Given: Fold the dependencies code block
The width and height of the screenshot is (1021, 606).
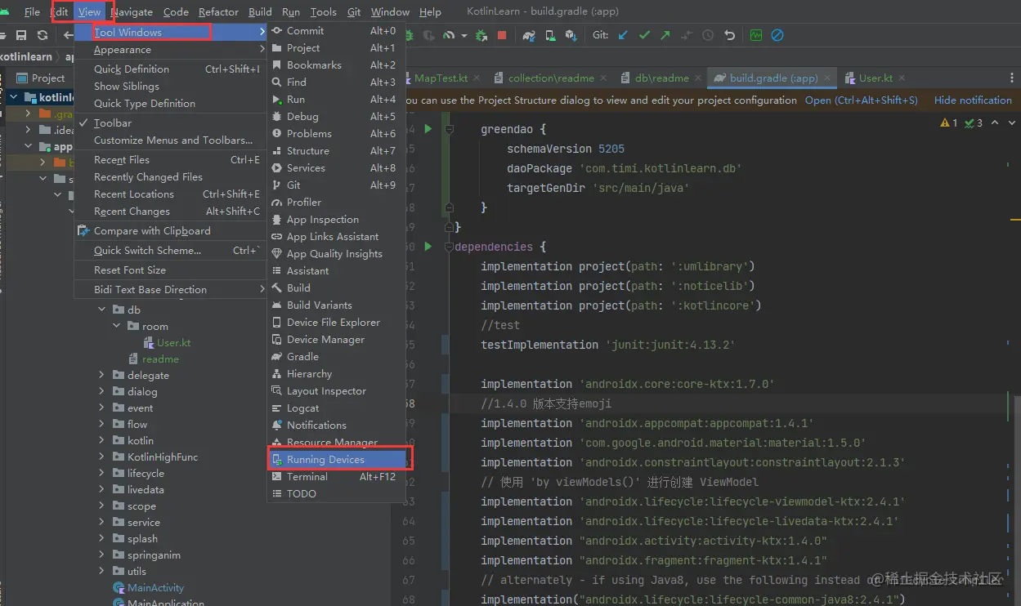Looking at the screenshot, I should (449, 247).
